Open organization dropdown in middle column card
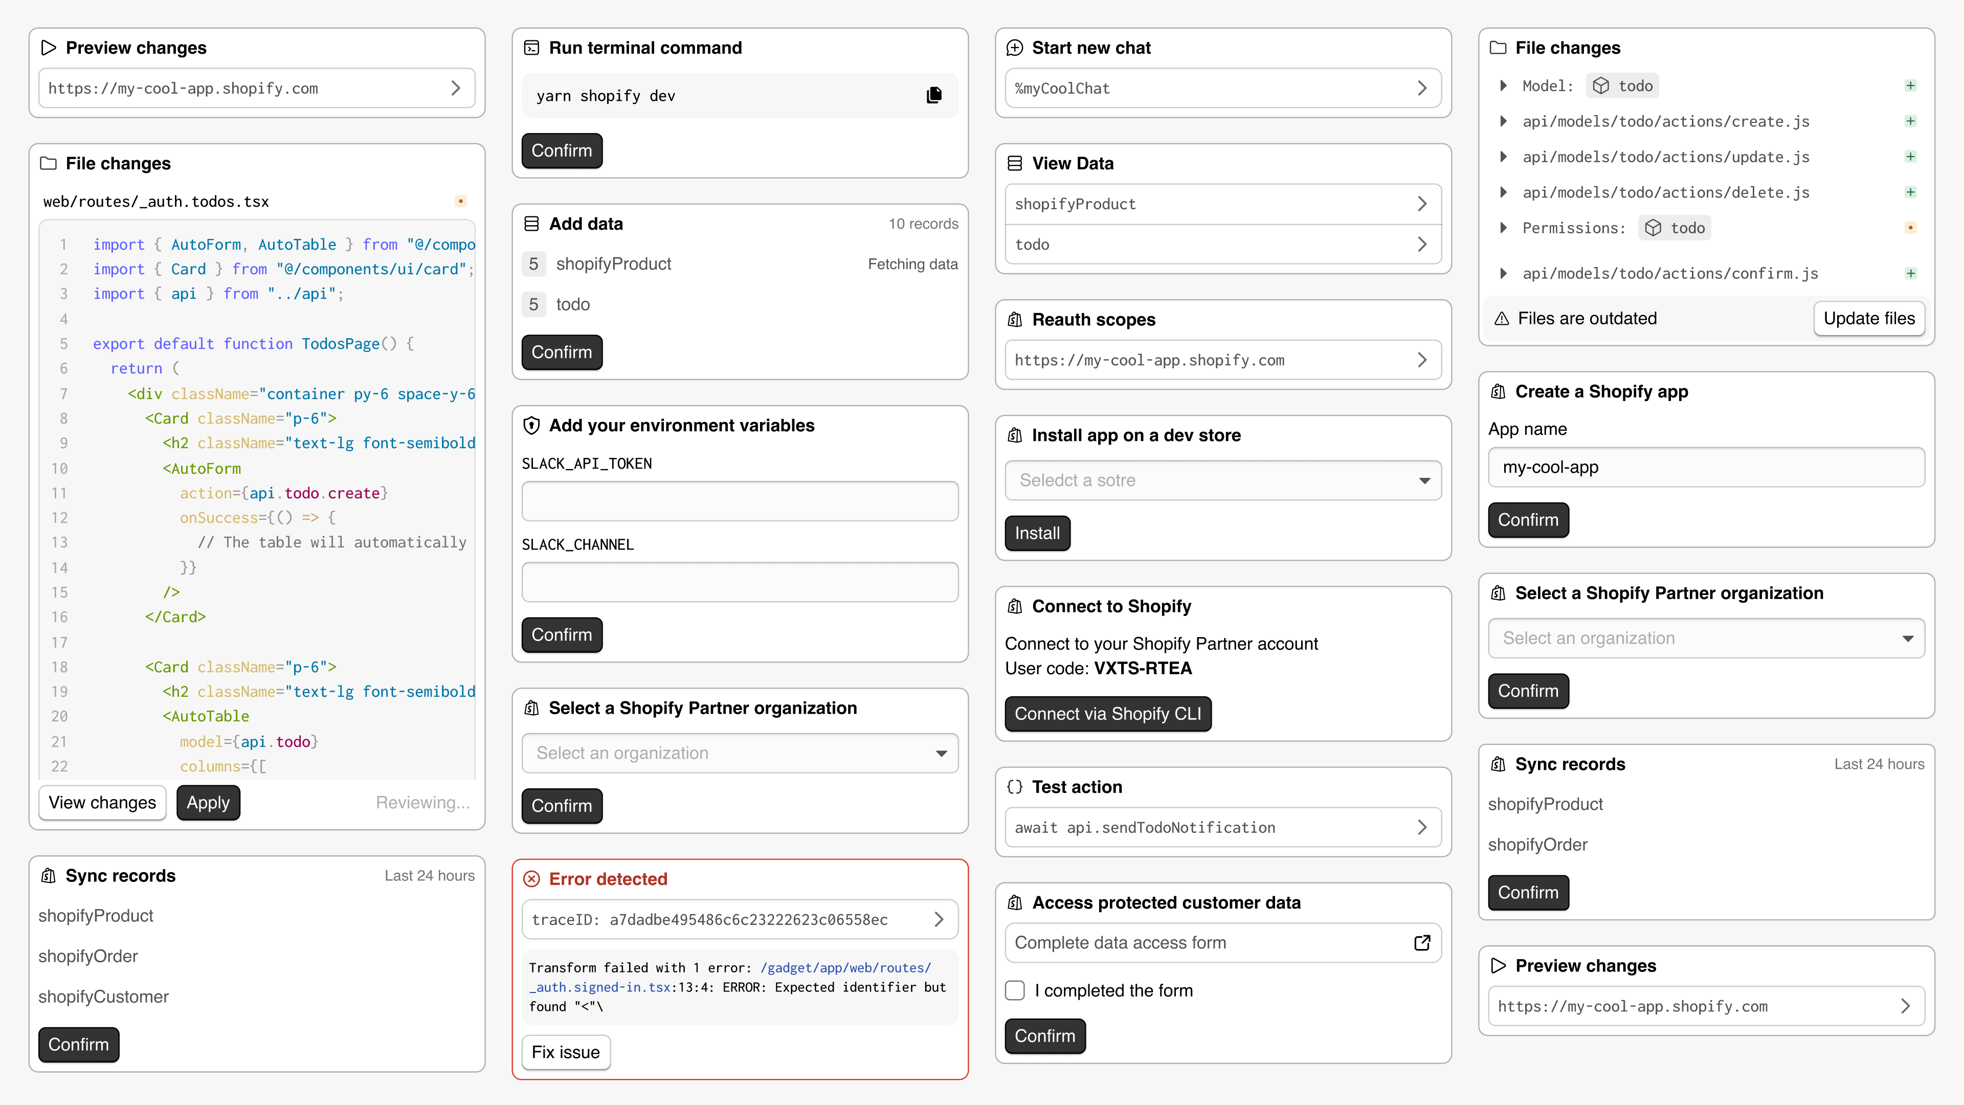1964x1105 pixels. click(740, 754)
